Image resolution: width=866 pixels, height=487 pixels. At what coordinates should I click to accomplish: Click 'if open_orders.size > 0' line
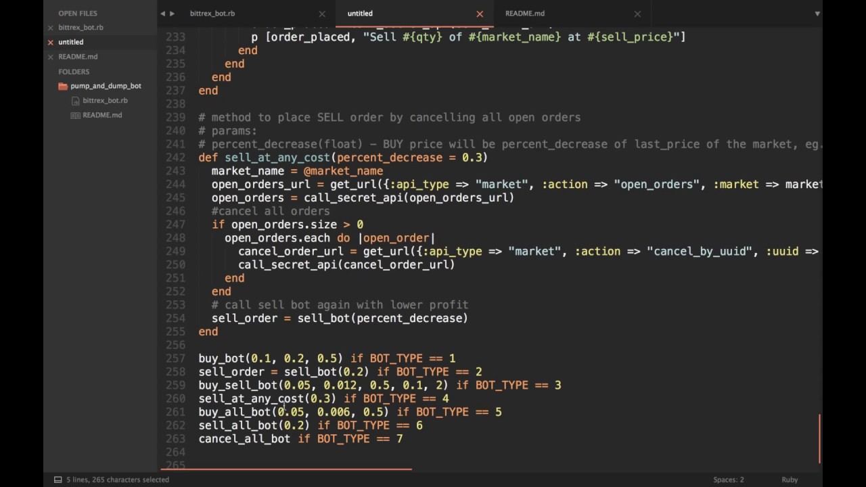[288, 225]
